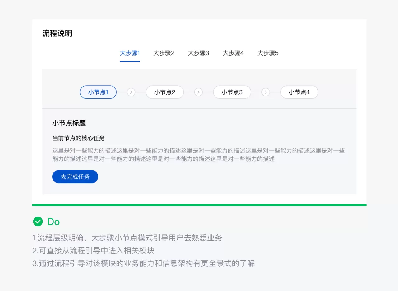Switch to the 大步骤2 tab
Viewport: 398px width, 291px height.
[x=164, y=53]
